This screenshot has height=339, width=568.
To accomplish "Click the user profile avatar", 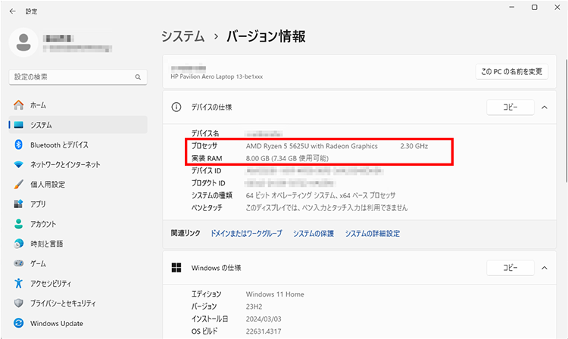I will point(23,42).
